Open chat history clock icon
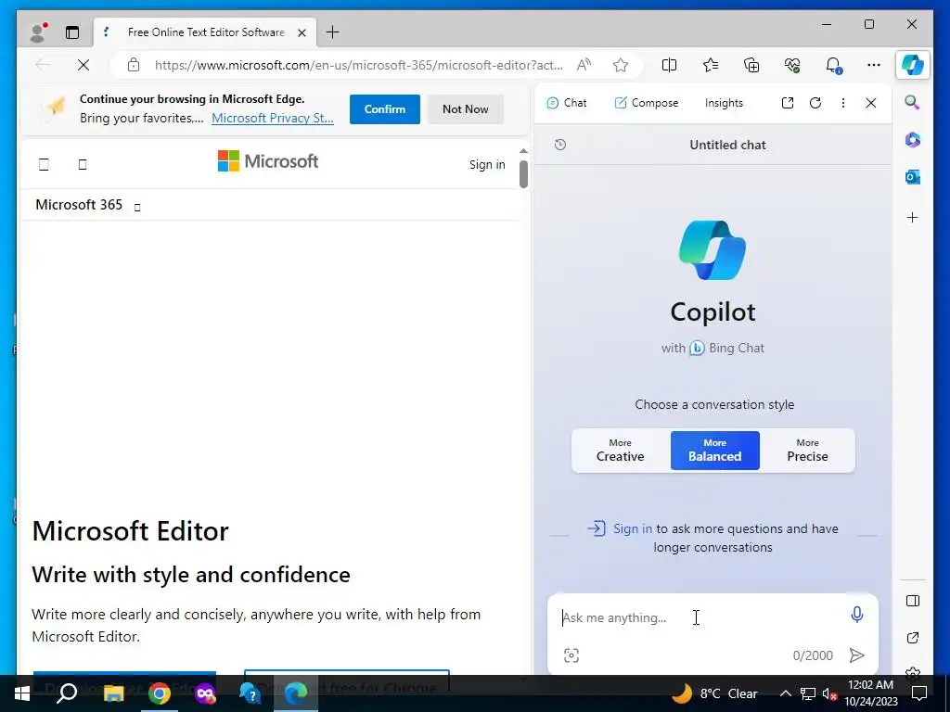 [x=560, y=145]
